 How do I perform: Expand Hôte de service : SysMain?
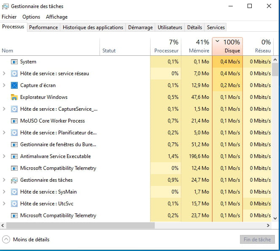click(4, 191)
